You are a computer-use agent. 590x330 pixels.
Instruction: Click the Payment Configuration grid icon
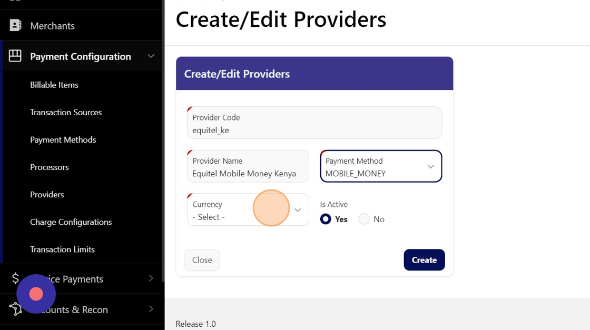(x=15, y=56)
